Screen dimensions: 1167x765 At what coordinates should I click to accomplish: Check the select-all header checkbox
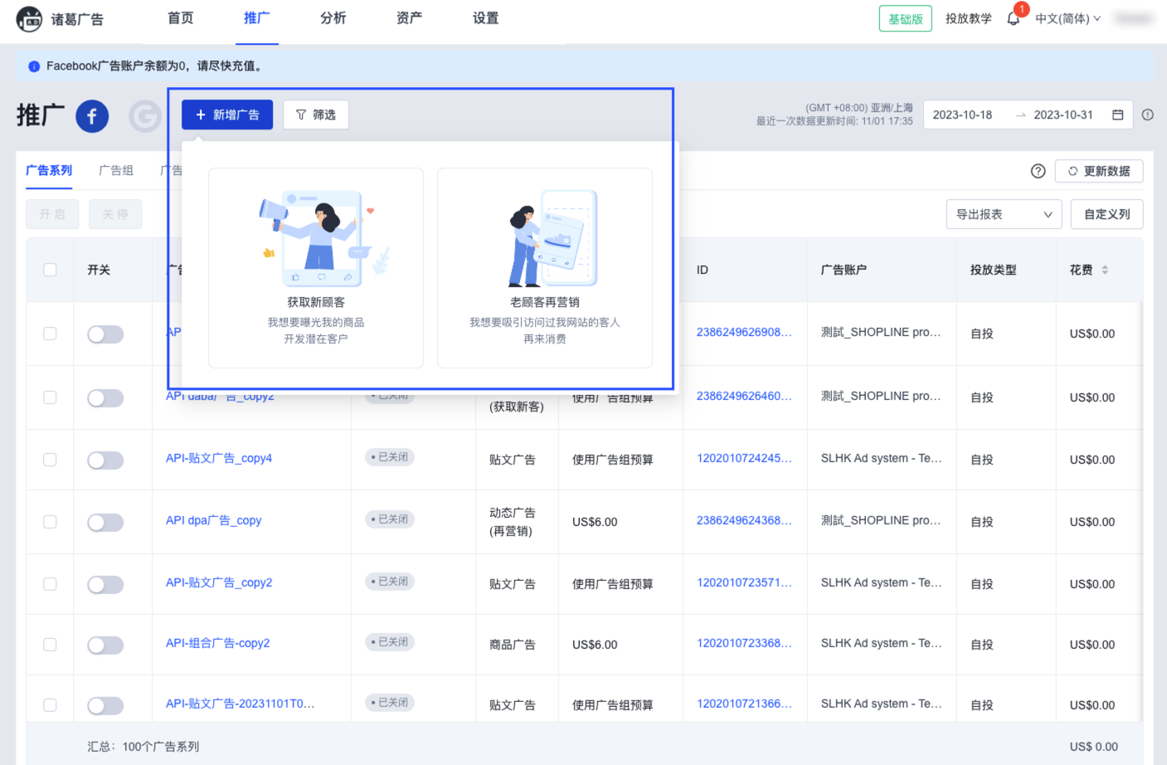coord(50,270)
